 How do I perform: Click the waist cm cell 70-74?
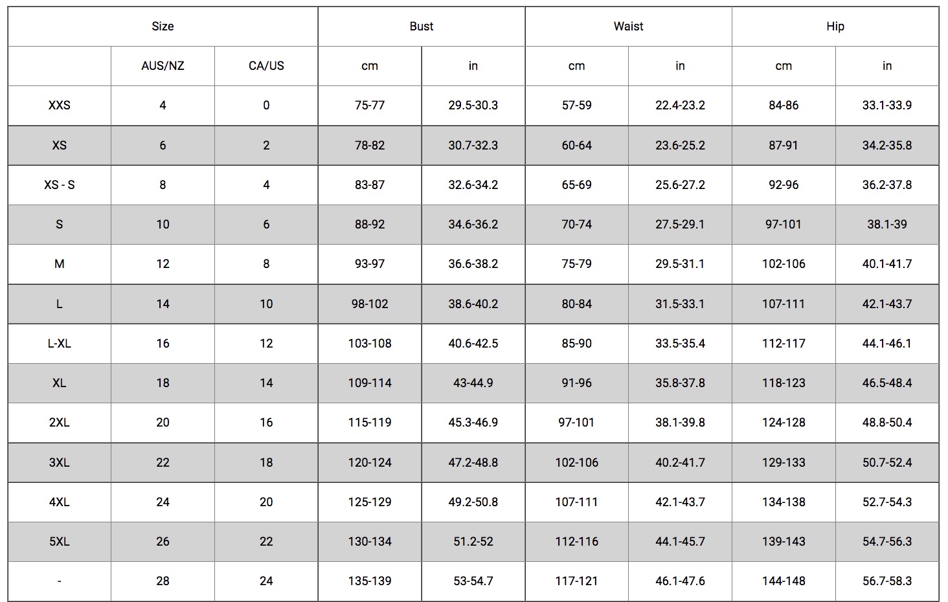pos(576,225)
